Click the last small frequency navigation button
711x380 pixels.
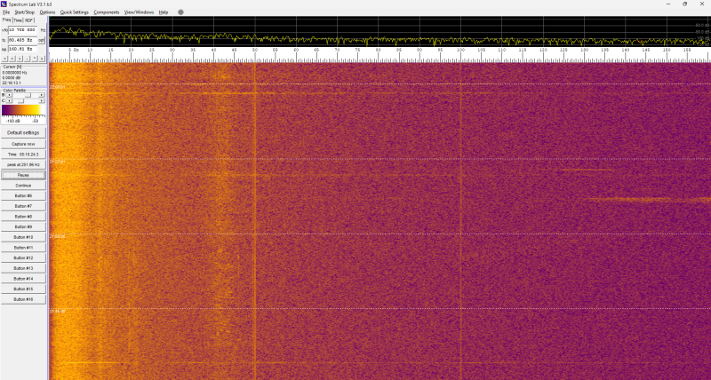pos(42,59)
